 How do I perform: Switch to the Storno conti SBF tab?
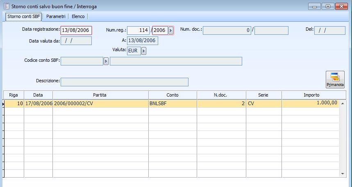24,17
